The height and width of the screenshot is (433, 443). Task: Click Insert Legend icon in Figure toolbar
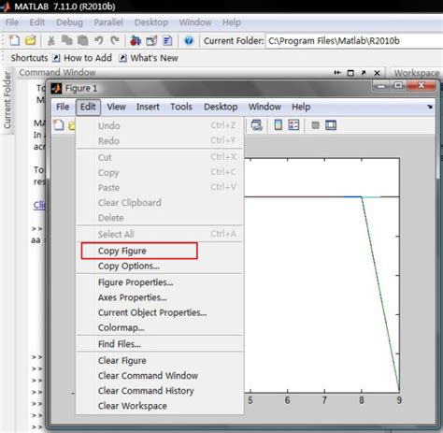[293, 125]
